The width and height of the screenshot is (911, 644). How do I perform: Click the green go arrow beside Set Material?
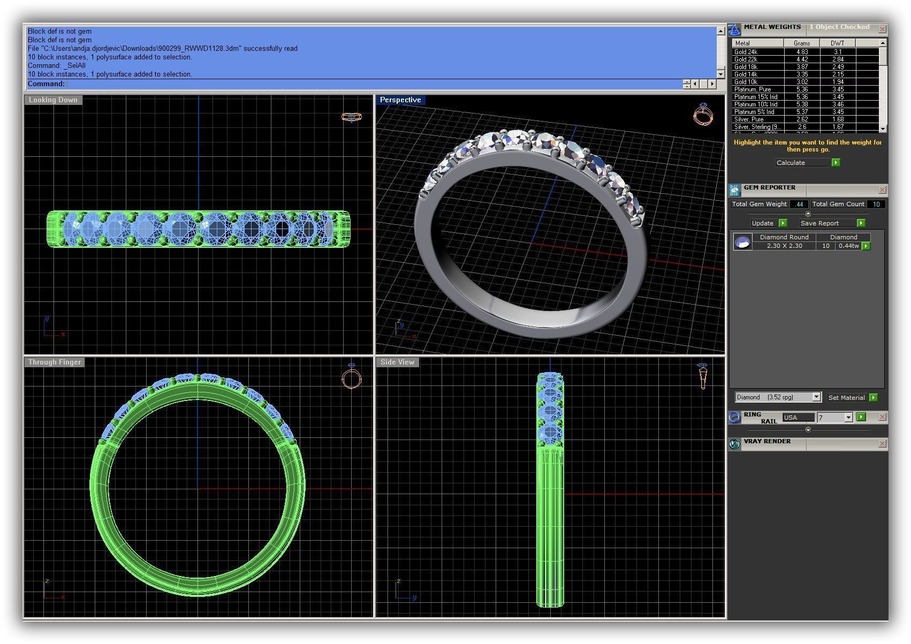pos(874,398)
